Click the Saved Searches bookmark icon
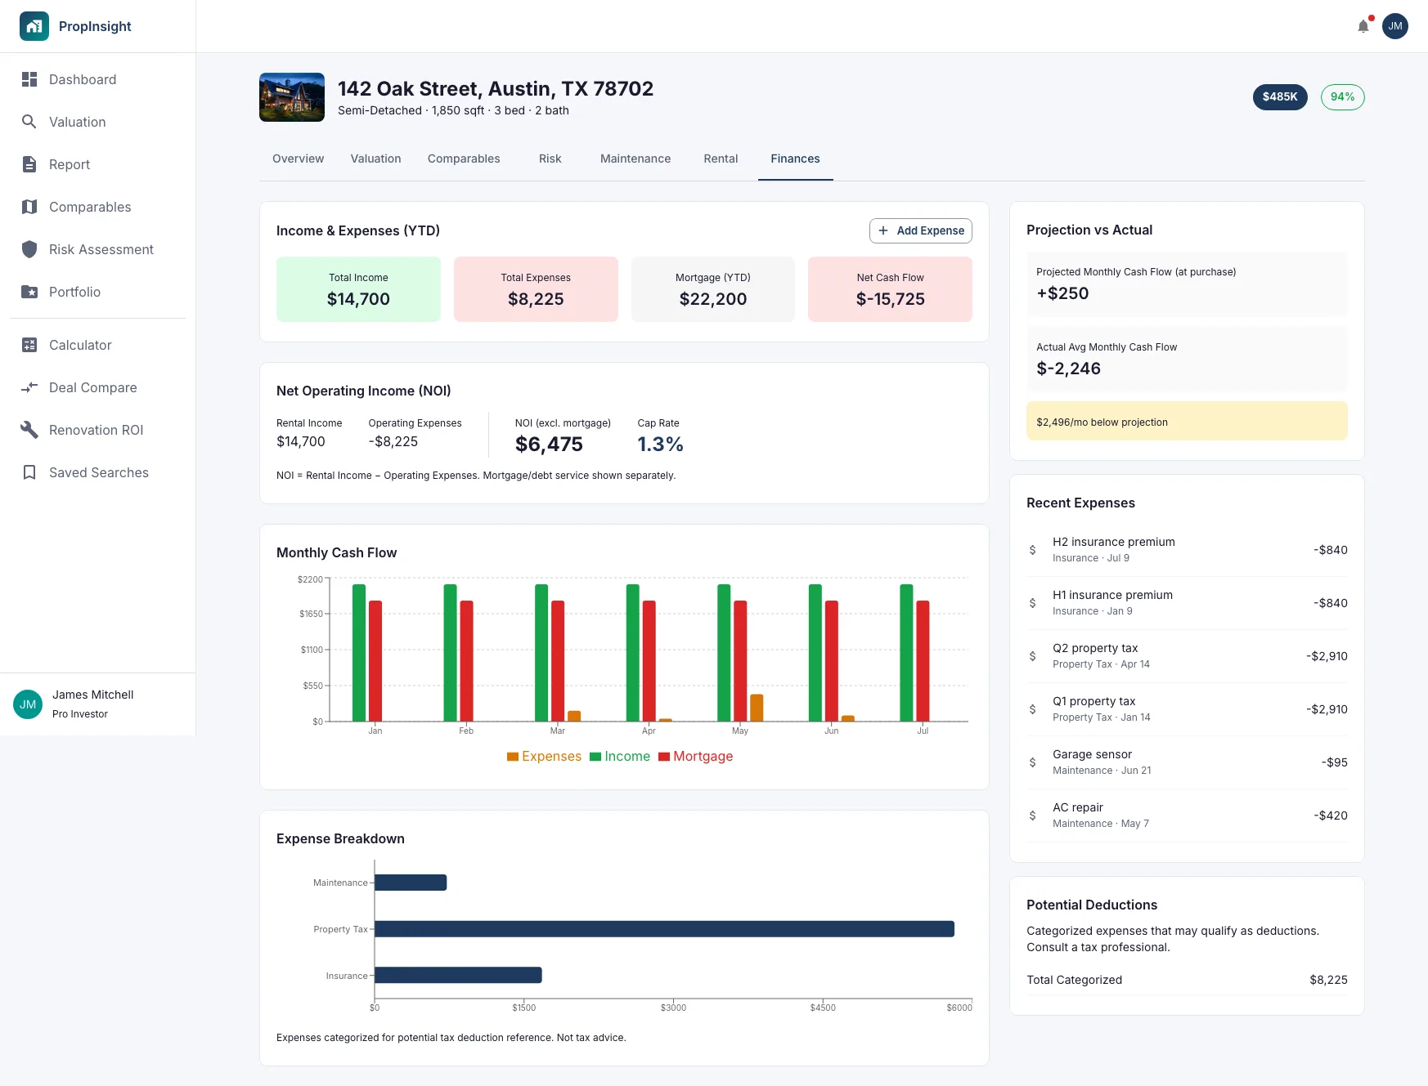1428x1086 pixels. pos(29,472)
